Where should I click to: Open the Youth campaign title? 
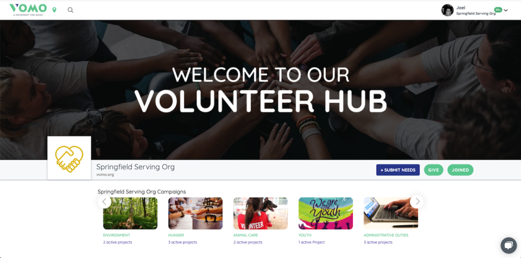coord(304,235)
